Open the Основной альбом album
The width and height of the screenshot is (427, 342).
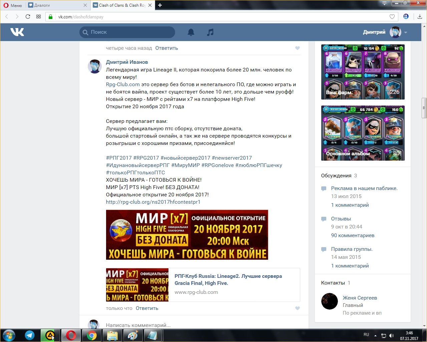[363, 133]
